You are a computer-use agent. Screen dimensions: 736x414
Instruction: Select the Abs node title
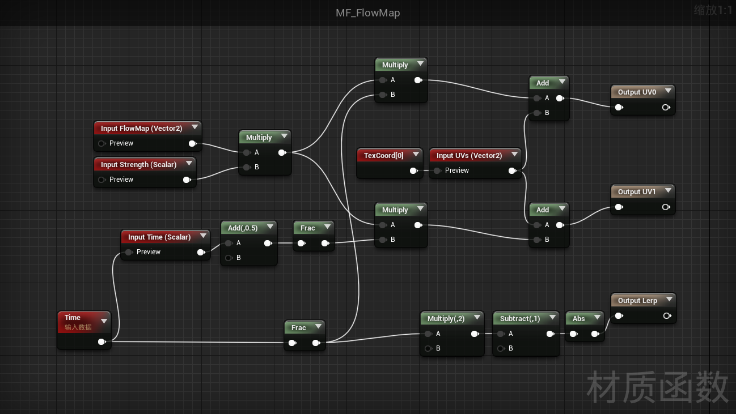click(x=579, y=319)
